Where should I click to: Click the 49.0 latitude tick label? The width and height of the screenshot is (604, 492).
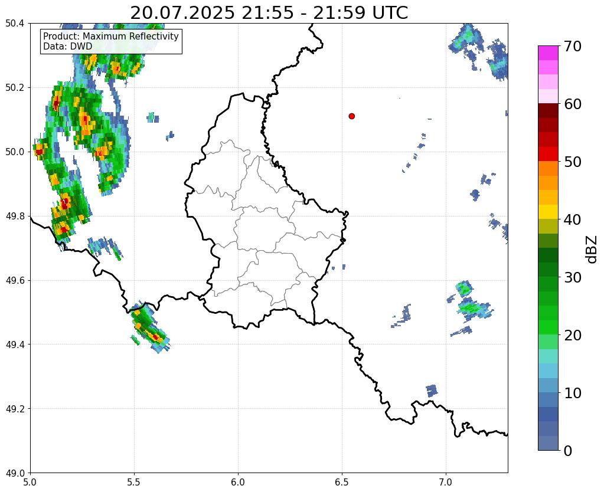15,473
